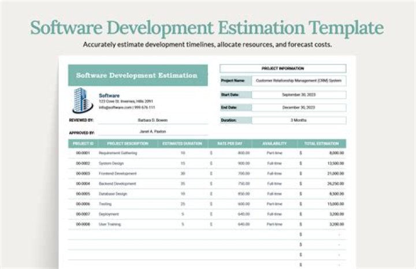Viewport: 416px width, 269px height.
Task: Click the duration 15 in System Design row
Action: pos(183,163)
